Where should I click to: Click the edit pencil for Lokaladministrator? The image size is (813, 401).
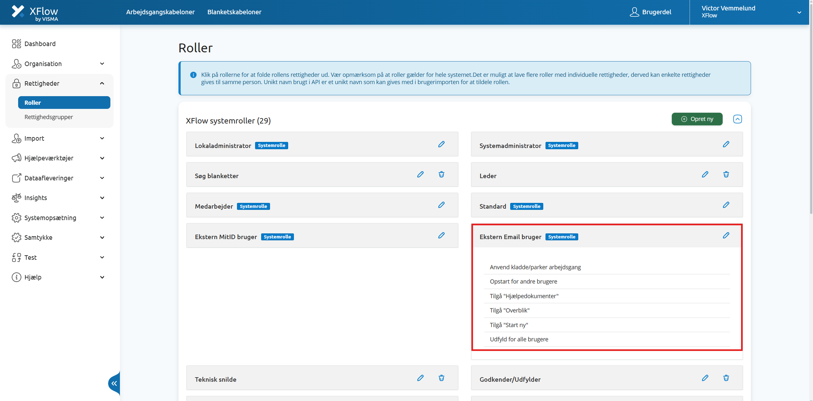click(x=441, y=144)
